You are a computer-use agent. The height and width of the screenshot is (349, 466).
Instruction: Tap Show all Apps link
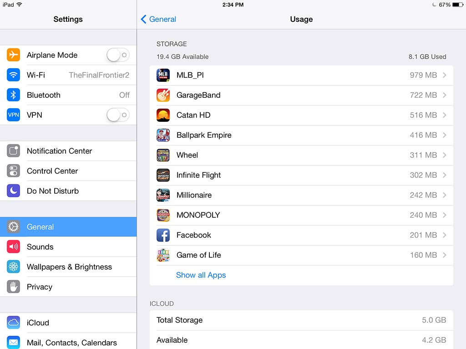point(201,275)
